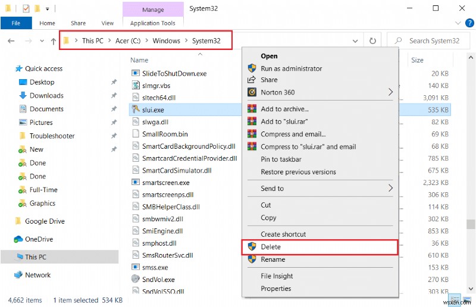Switch to details view in status bar

tap(456, 300)
